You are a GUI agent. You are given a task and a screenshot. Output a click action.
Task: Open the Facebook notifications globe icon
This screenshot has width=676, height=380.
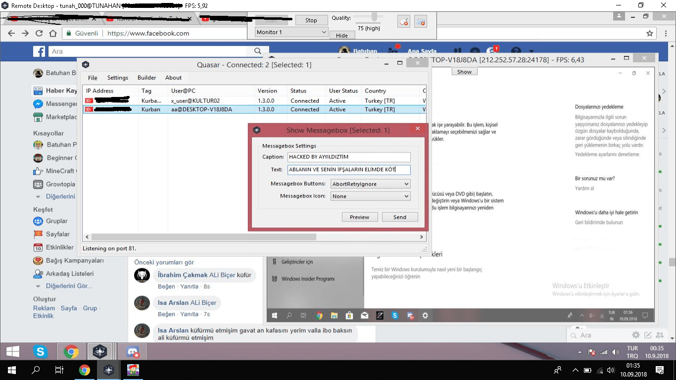tap(491, 51)
